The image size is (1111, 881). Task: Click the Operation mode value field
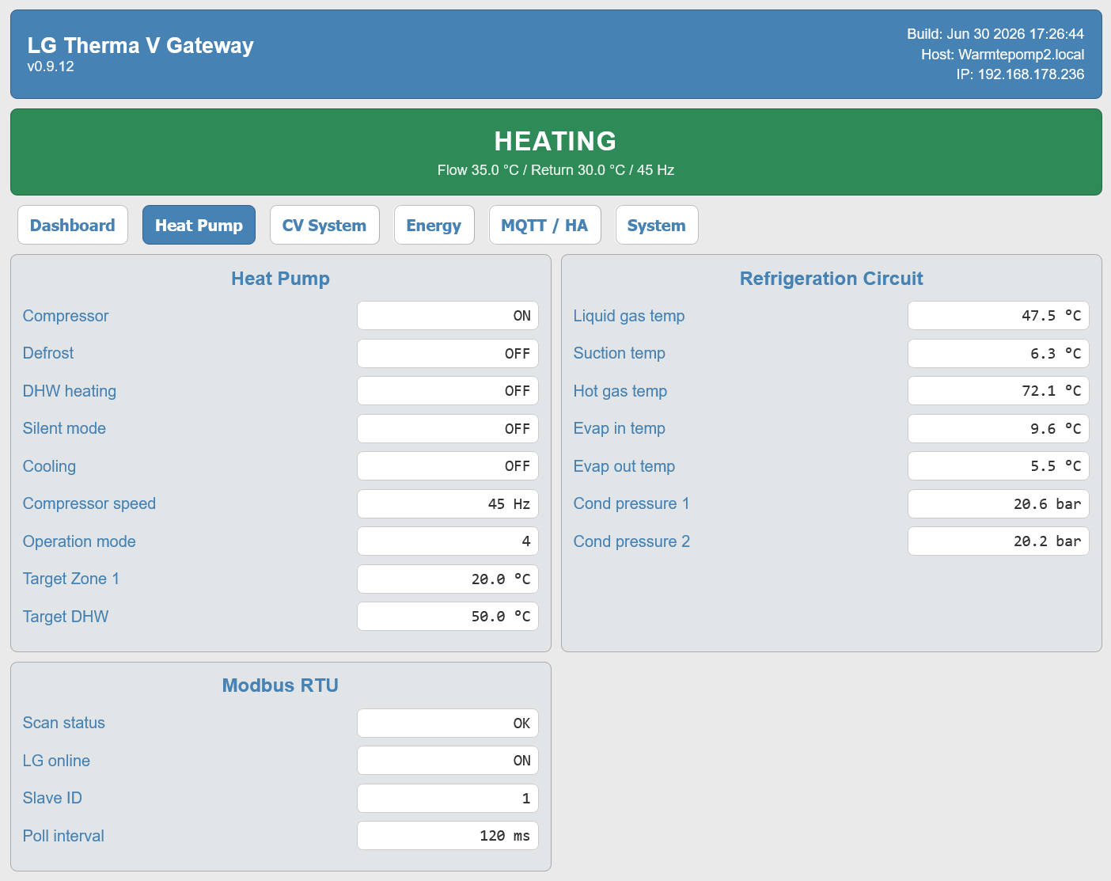448,541
